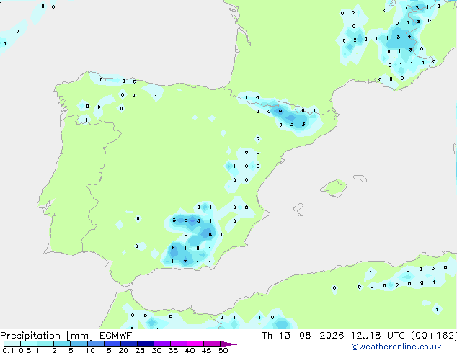Click the Mallorca island outline

coord(334,188)
